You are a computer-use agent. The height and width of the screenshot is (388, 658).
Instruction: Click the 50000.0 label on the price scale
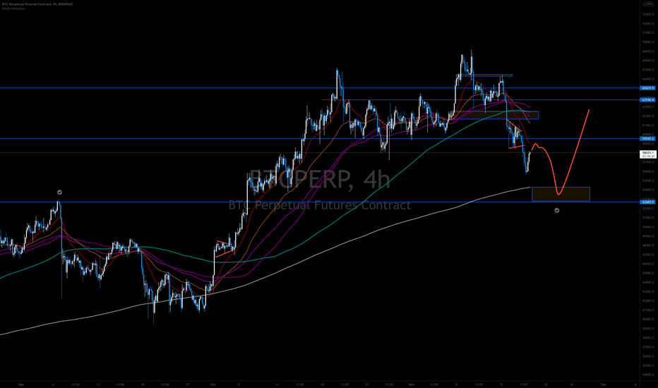[648, 227]
